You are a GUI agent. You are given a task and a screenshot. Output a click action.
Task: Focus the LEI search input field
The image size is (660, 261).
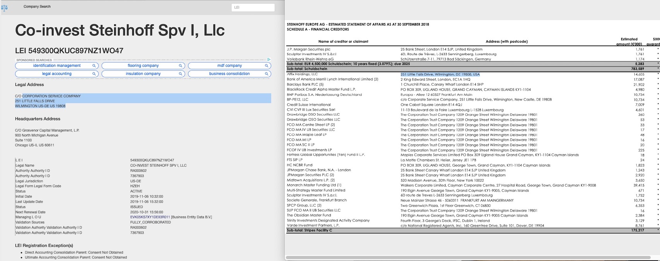(253, 7)
